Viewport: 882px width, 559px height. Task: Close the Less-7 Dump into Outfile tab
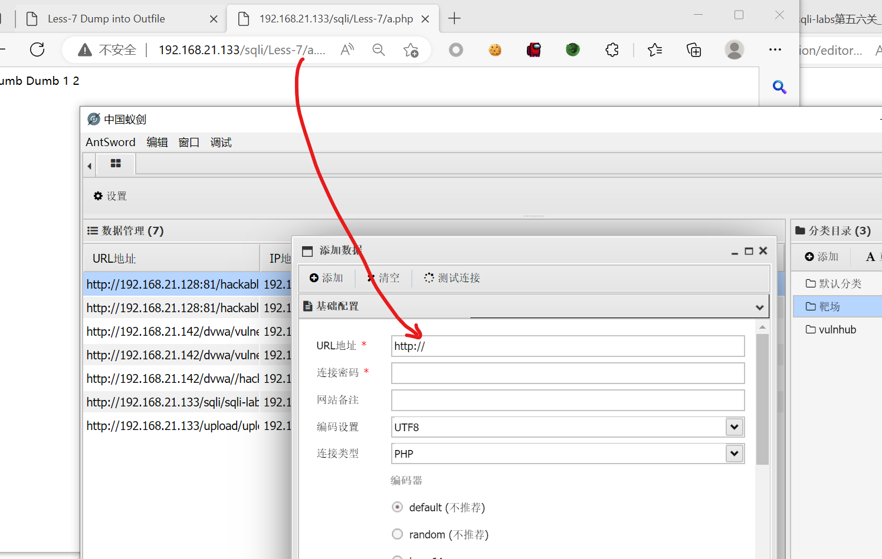pyautogui.click(x=214, y=19)
